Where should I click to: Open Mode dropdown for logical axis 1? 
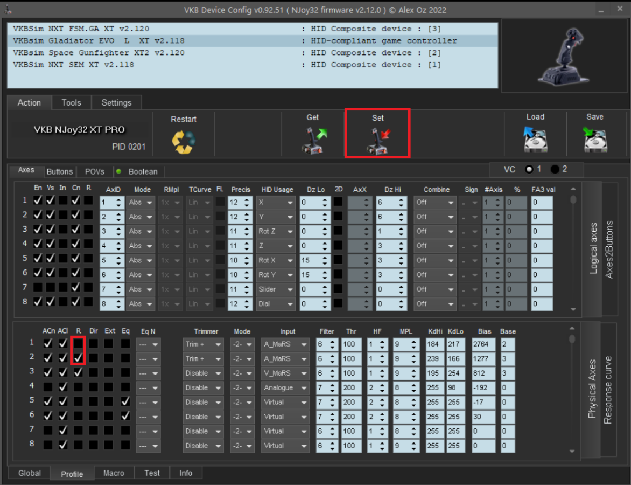point(141,202)
